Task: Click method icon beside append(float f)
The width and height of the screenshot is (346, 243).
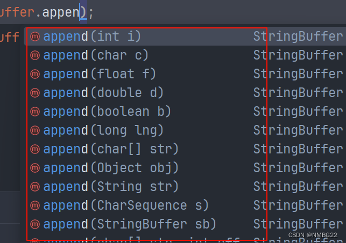Action: point(35,74)
